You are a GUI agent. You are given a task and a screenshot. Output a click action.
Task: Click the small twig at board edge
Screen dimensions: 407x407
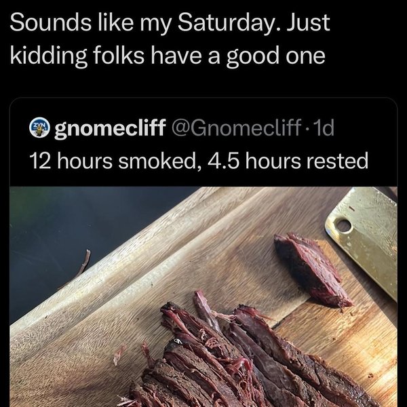click(x=83, y=263)
